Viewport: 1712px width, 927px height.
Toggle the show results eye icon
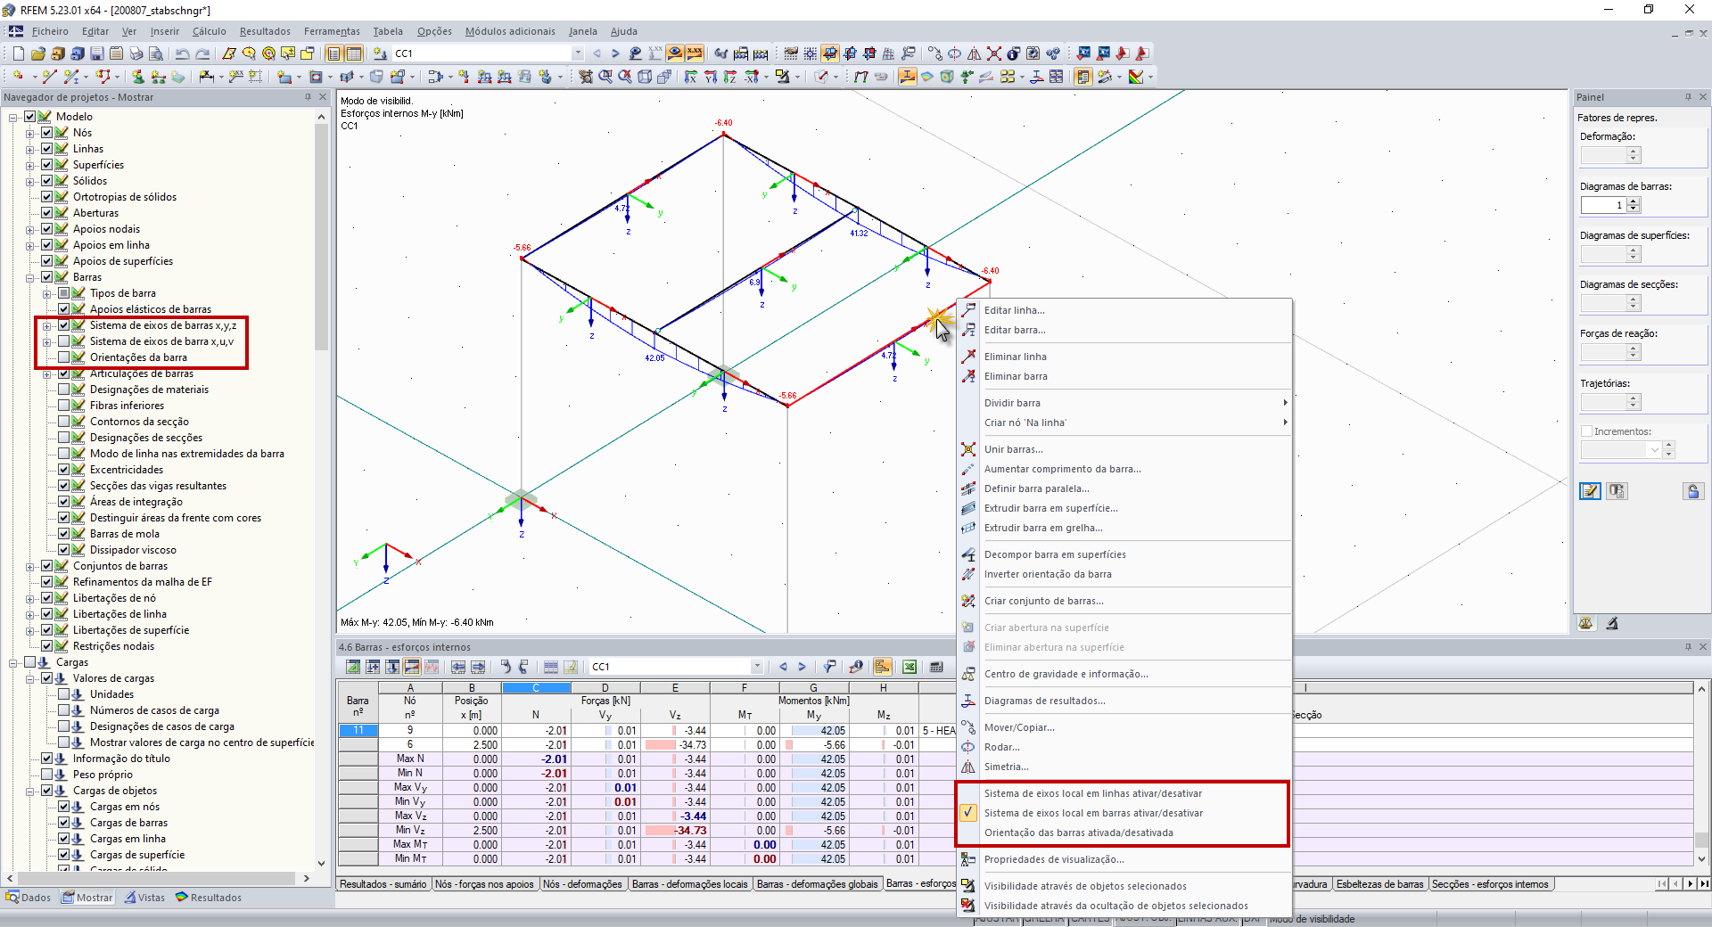[675, 53]
